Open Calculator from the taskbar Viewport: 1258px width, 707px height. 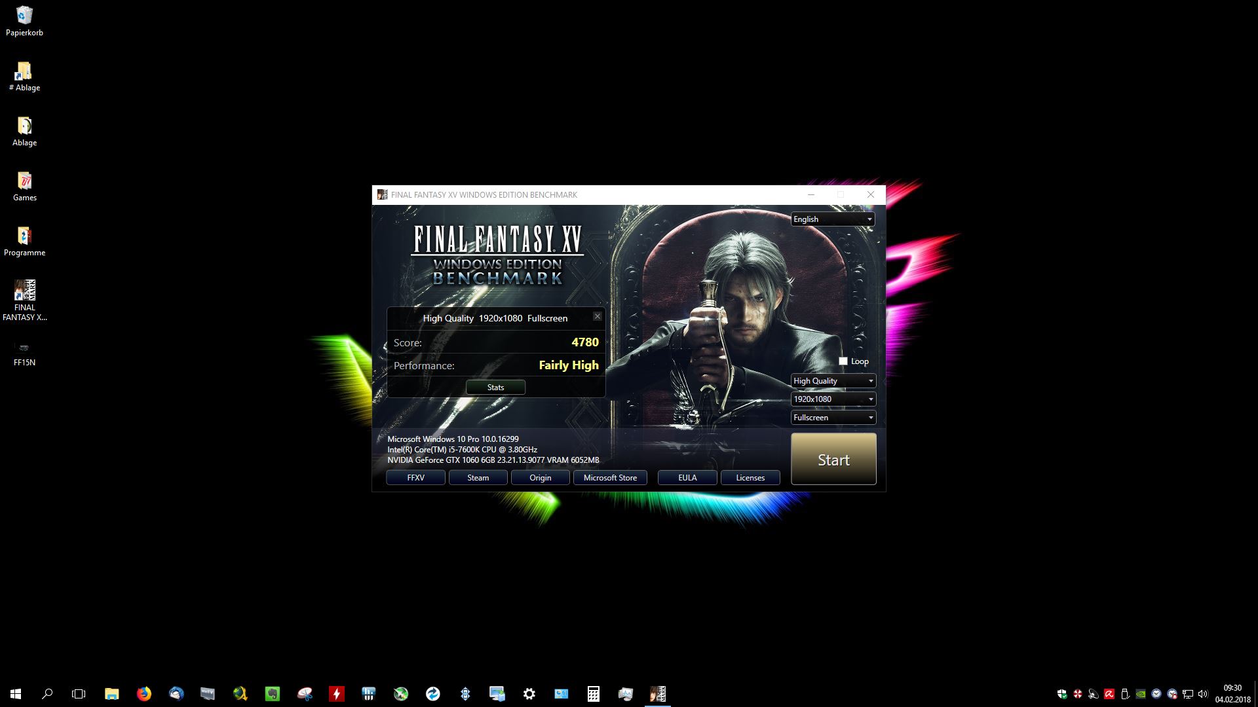coord(593,694)
